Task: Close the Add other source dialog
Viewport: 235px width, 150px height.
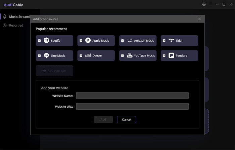Action: point(199,19)
